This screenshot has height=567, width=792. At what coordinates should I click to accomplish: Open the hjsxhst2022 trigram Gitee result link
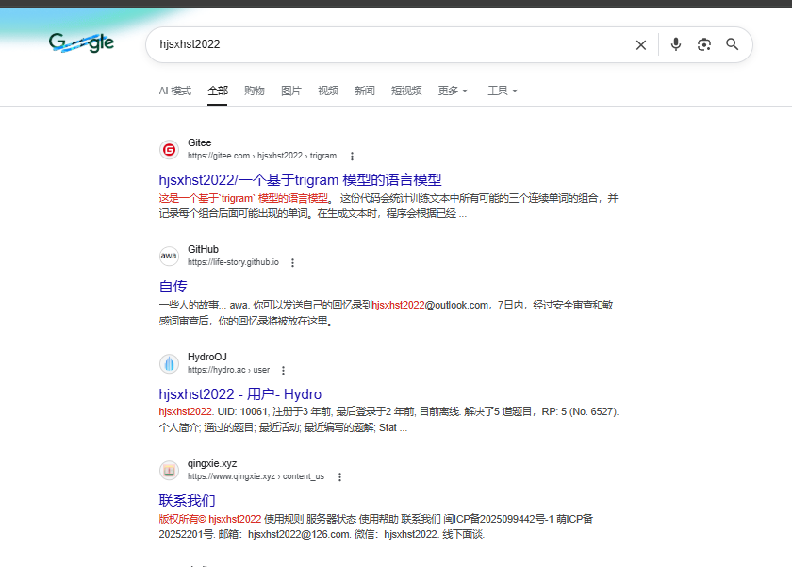click(x=300, y=179)
